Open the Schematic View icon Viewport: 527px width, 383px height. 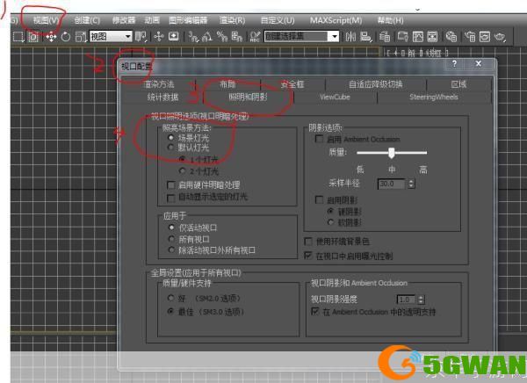pos(432,36)
